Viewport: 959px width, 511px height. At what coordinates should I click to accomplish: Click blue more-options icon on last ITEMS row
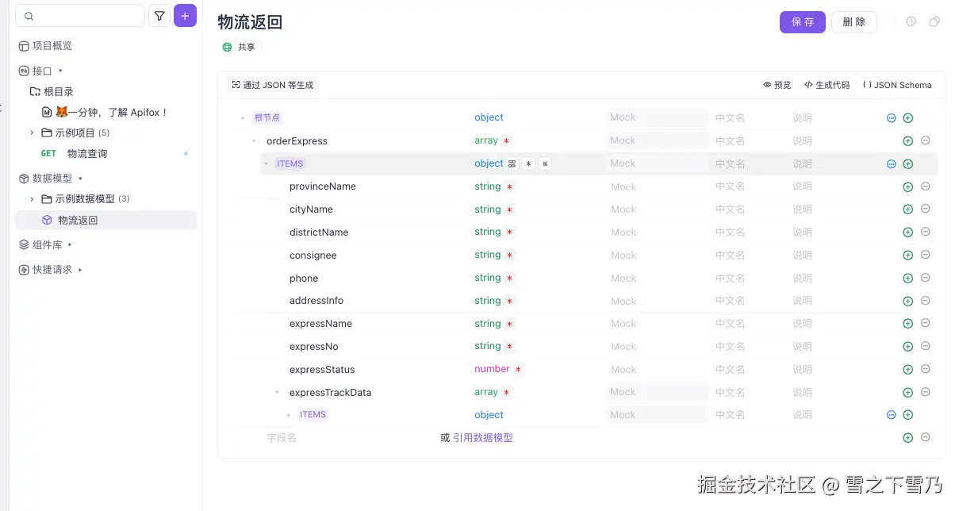[x=891, y=415]
